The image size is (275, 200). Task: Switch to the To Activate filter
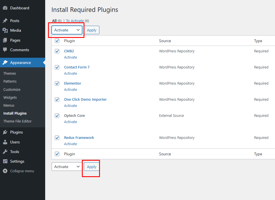[x=75, y=21]
